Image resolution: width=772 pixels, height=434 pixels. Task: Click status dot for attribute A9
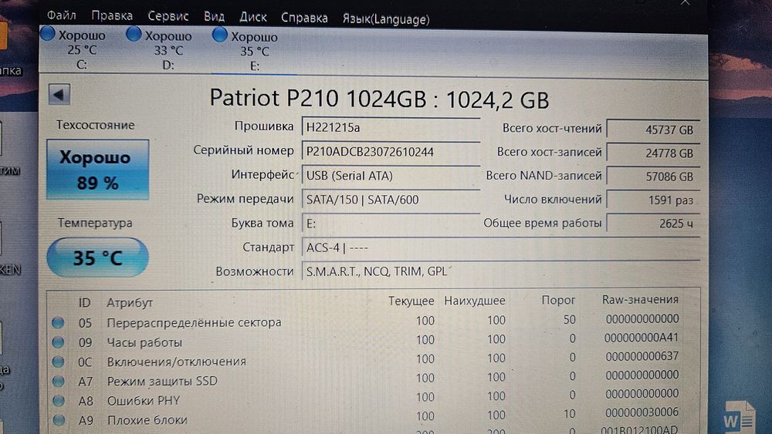click(59, 420)
